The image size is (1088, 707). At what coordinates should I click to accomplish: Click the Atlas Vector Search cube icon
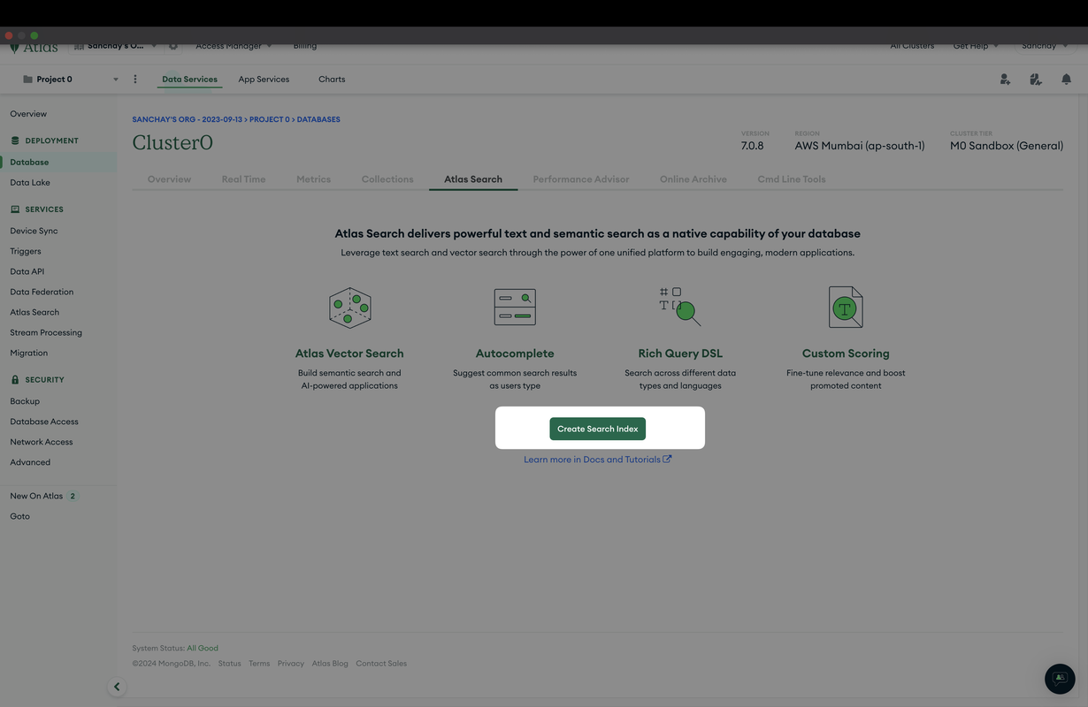click(x=349, y=307)
